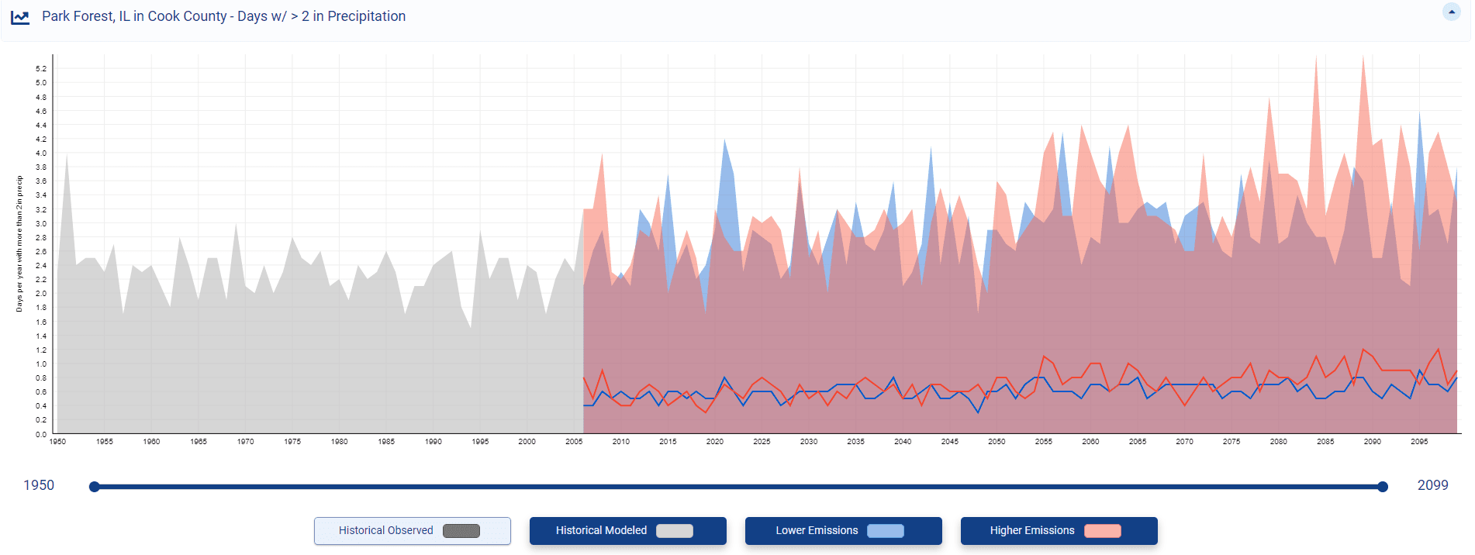This screenshot has height=555, width=1475.
Task: Click the pink Higher Emissions swatch
Action: [x=1102, y=531]
